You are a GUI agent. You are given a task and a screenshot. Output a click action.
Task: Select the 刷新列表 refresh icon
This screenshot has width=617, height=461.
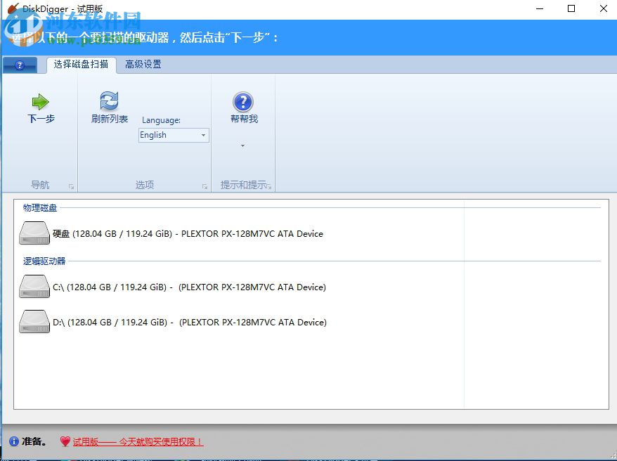108,100
